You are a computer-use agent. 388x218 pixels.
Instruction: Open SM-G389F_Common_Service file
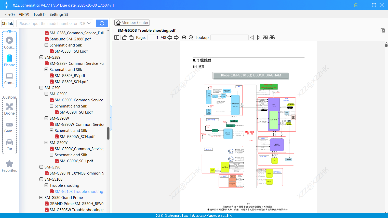(x=76, y=63)
